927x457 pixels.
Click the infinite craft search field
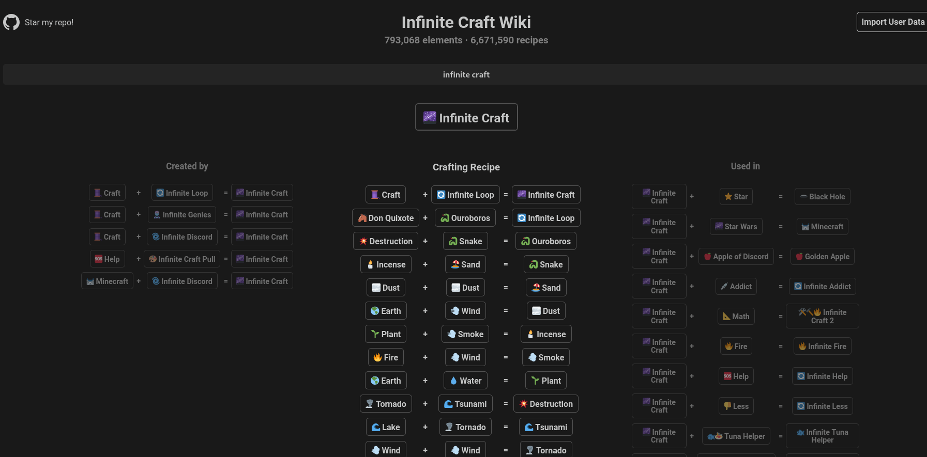465,74
